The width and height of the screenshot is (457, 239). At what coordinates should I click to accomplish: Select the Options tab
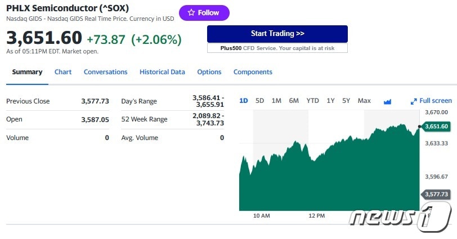pos(209,72)
